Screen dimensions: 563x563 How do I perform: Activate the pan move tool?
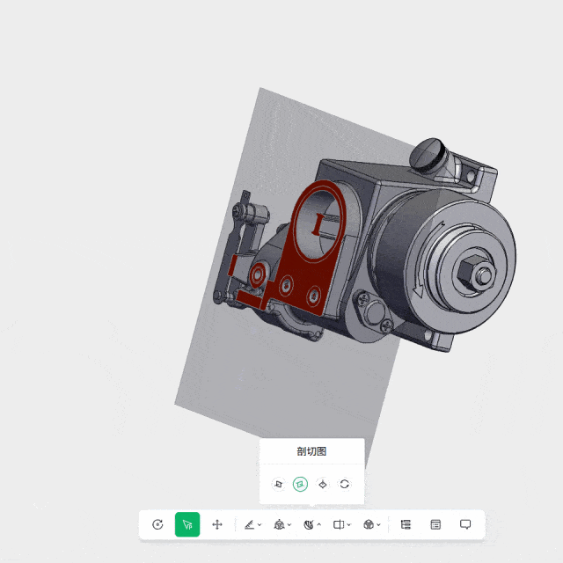(x=217, y=524)
